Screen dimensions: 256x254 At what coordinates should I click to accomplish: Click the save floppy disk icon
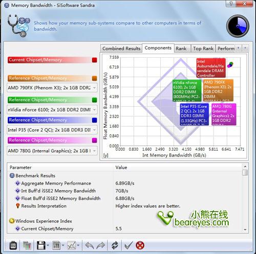coord(41,245)
